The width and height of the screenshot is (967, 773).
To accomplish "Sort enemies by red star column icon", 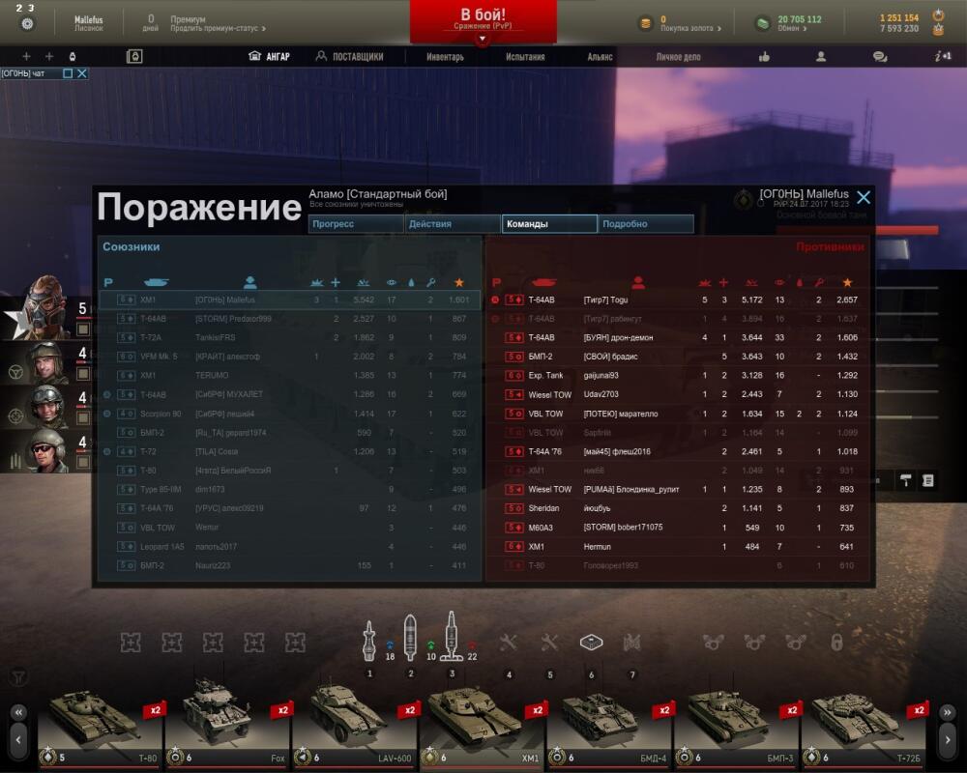I will (x=847, y=282).
